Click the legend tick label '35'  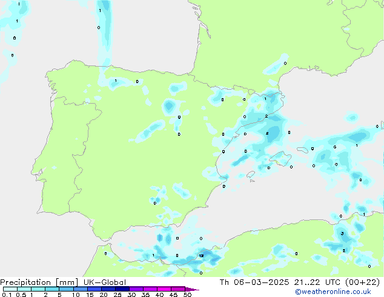coord(145,295)
